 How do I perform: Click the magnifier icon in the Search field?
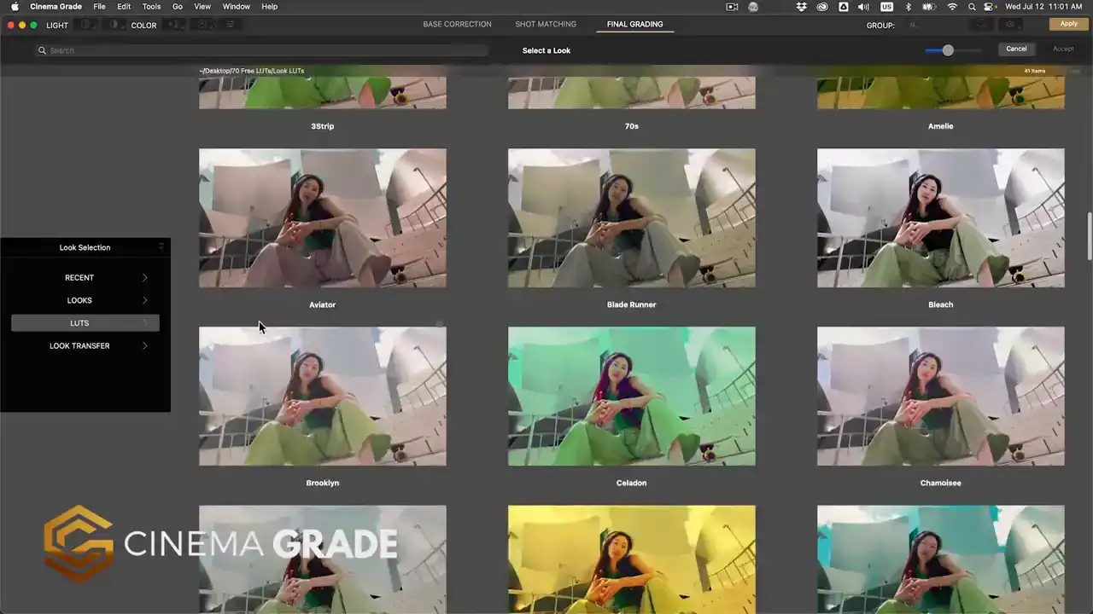pos(41,50)
